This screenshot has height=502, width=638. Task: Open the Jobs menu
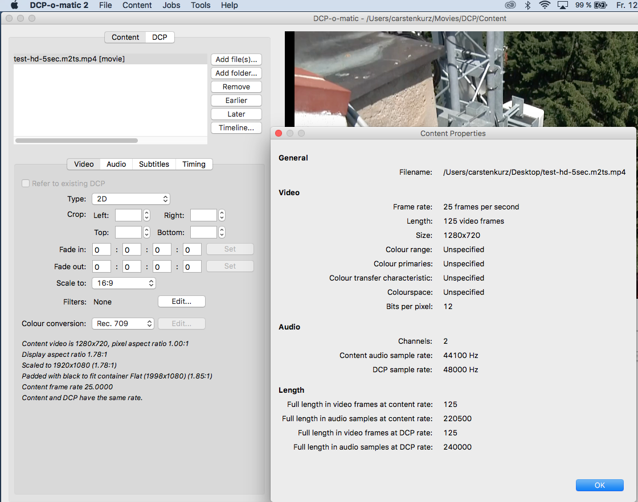click(x=171, y=5)
